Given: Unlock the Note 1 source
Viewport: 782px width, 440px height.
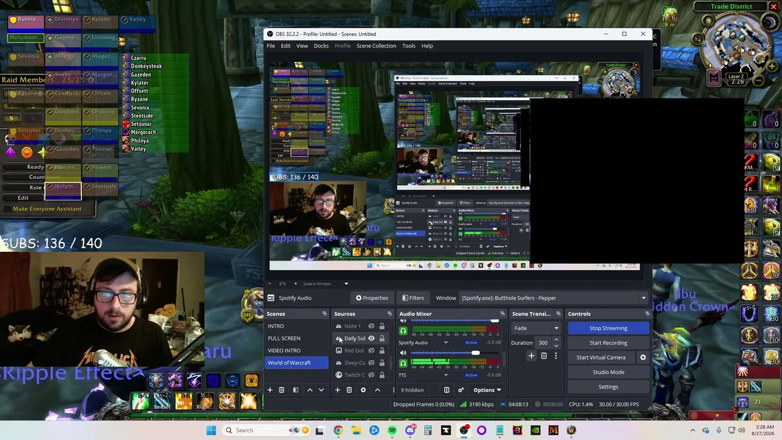Looking at the screenshot, I should pos(382,326).
